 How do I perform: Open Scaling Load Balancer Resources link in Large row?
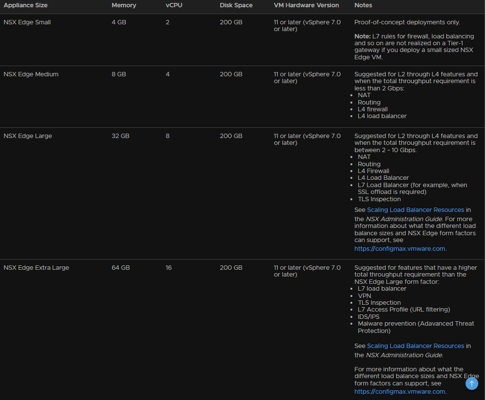416,210
